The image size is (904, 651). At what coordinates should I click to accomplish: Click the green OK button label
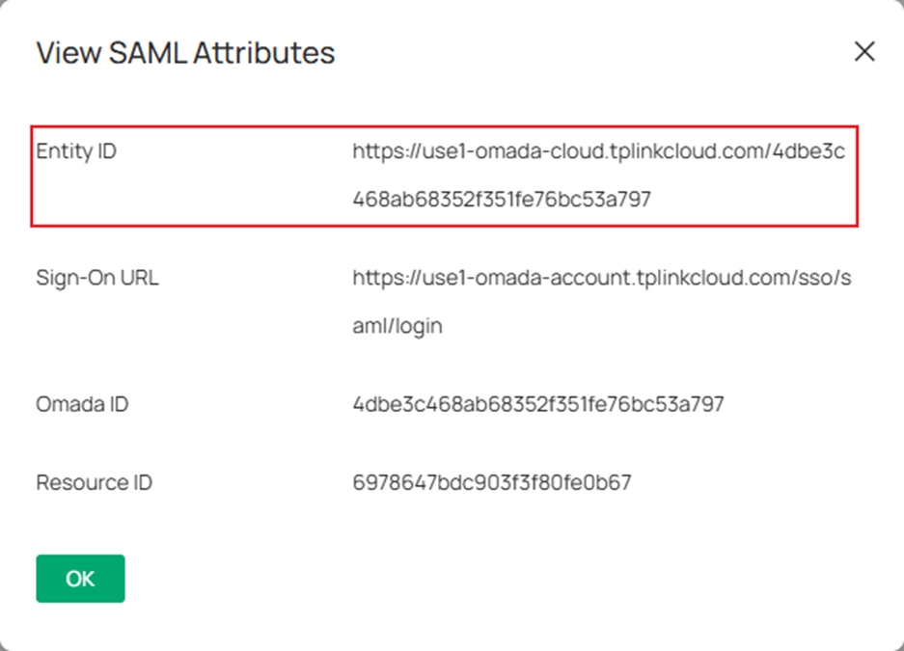pos(80,578)
